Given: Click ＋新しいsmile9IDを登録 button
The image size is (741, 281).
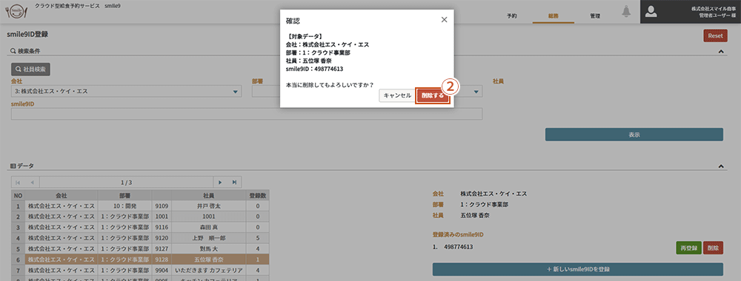Looking at the screenshot, I should pyautogui.click(x=577, y=269).
